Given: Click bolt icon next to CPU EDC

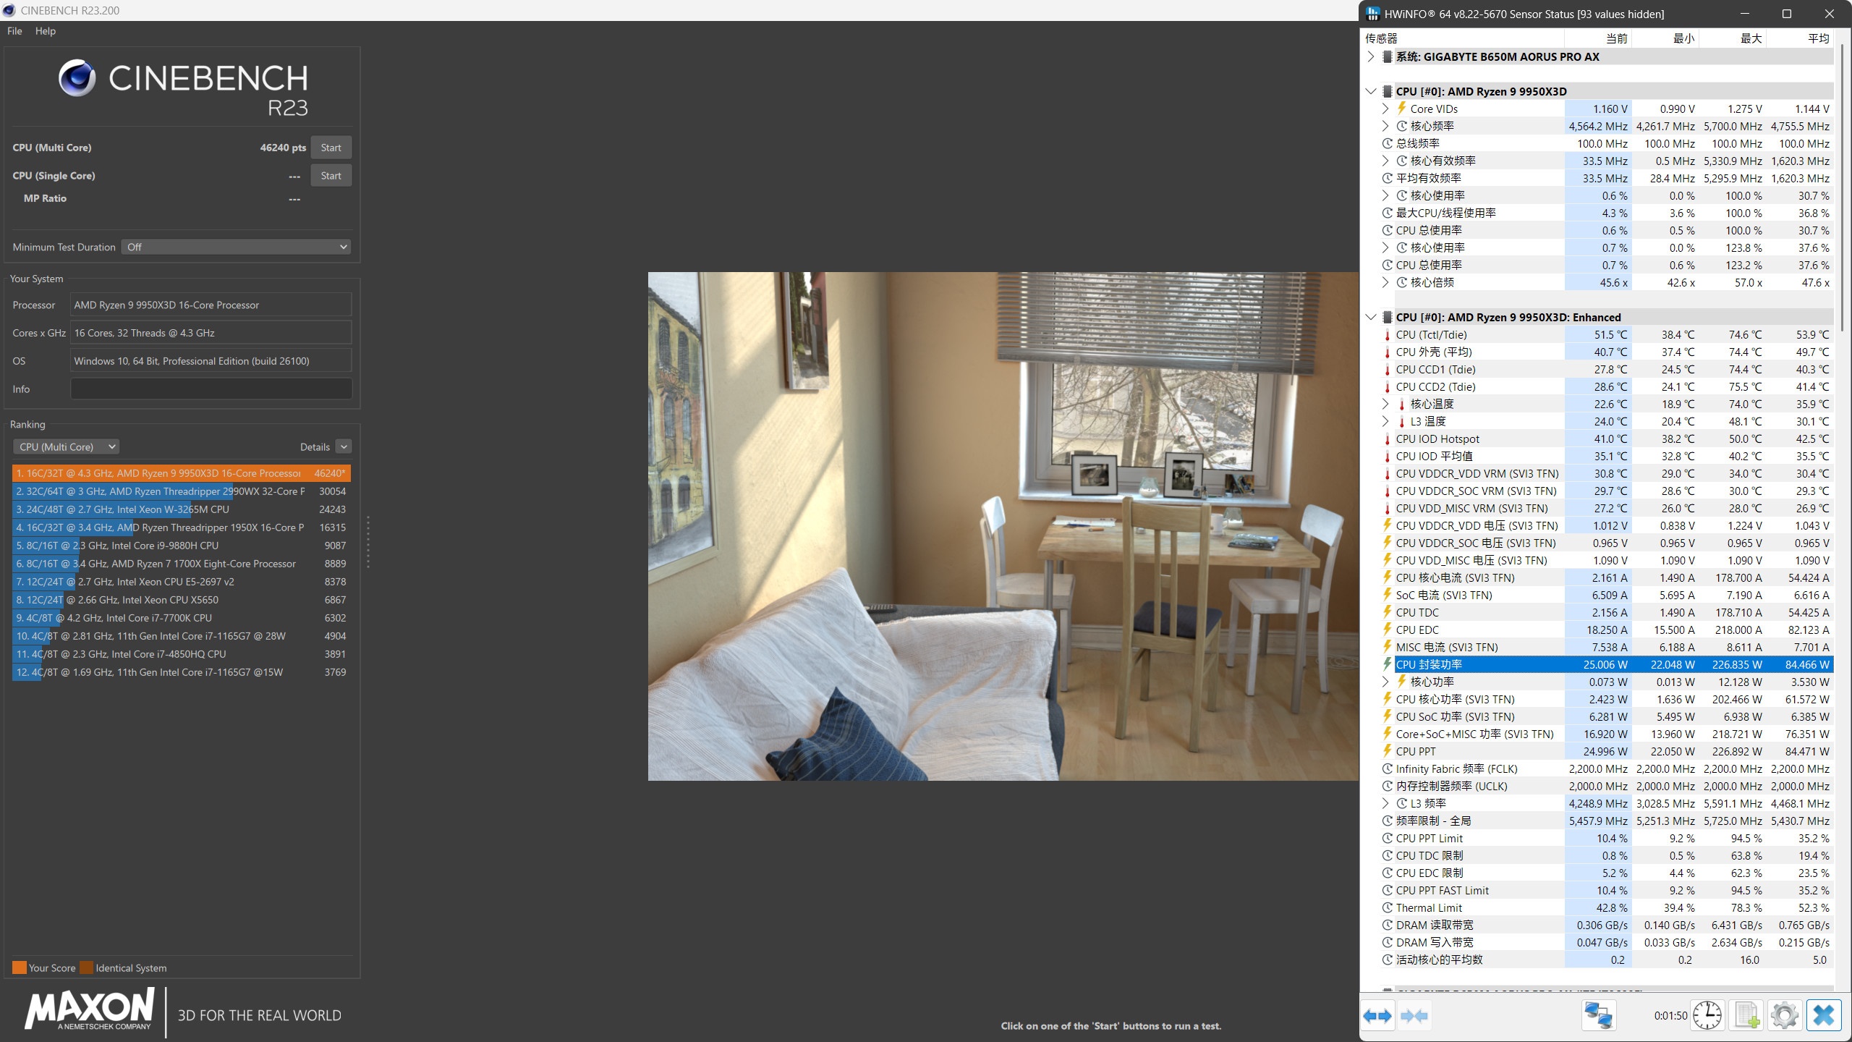Looking at the screenshot, I should click(x=1387, y=630).
